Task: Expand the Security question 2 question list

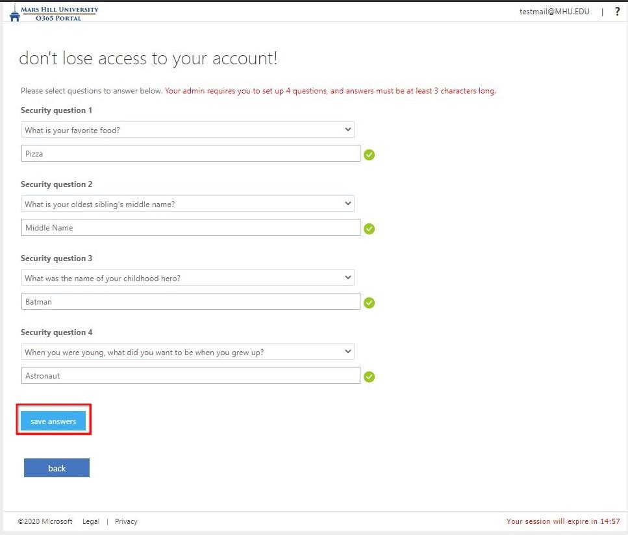Action: coord(187,203)
